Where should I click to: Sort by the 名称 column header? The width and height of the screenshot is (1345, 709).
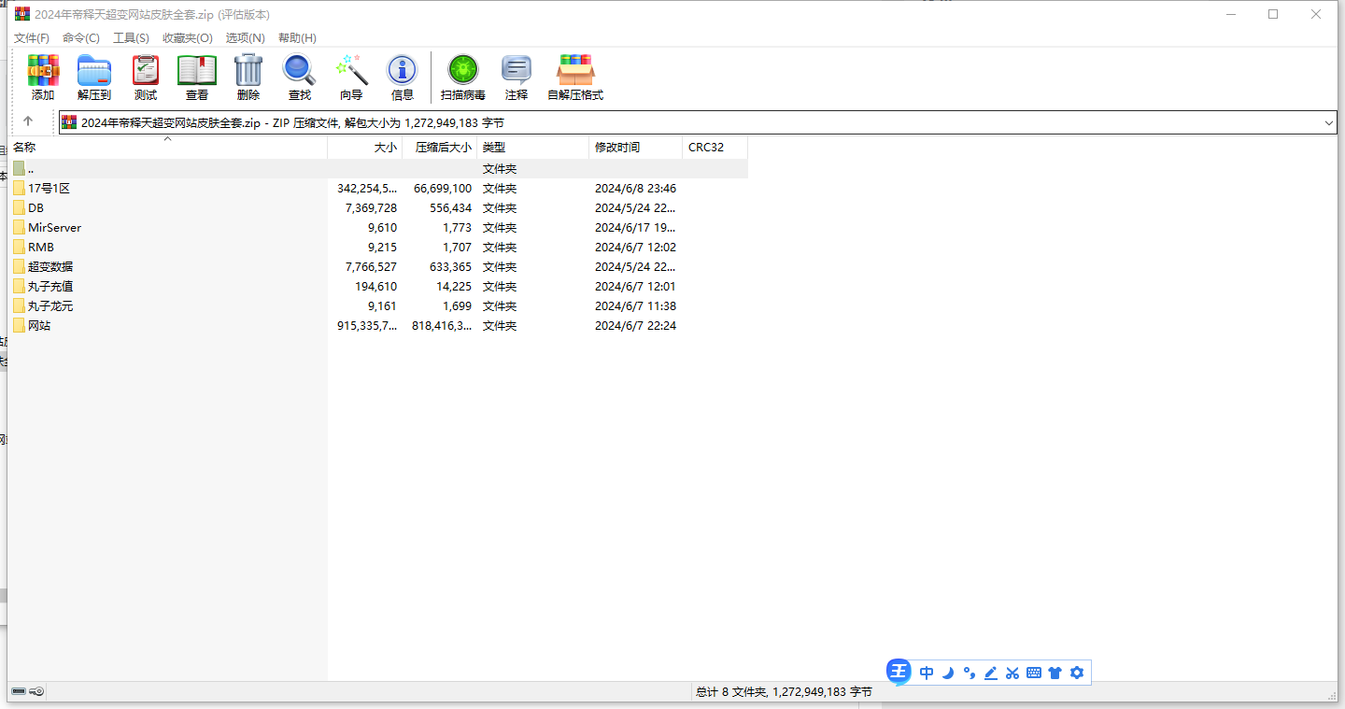coord(24,148)
